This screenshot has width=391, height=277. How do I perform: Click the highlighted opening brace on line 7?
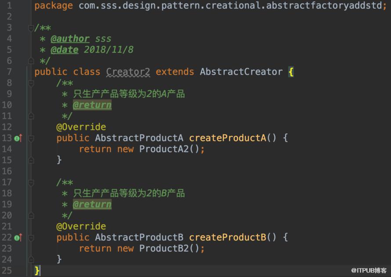pyautogui.click(x=291, y=72)
